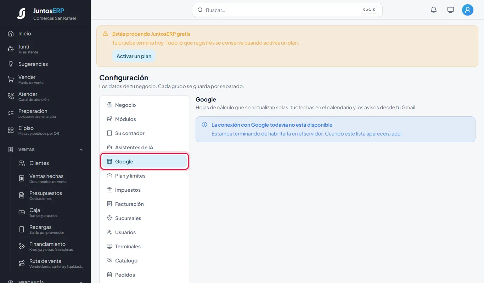484x283 pixels.
Task: Select the Google settings tab
Action: click(x=145, y=162)
